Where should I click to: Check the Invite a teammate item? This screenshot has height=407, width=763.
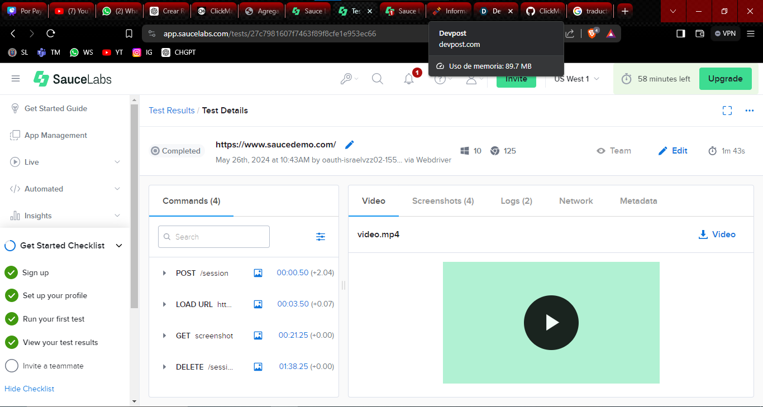pyautogui.click(x=11, y=366)
